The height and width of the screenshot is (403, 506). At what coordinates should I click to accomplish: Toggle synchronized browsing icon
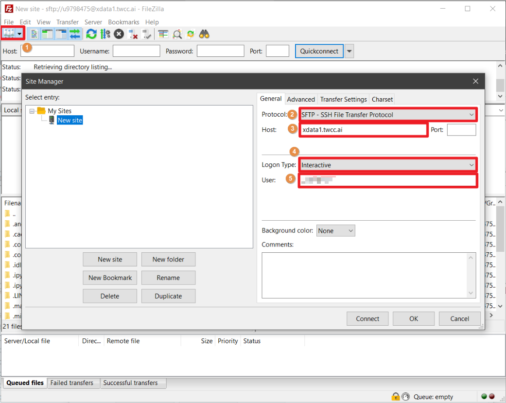(191, 34)
